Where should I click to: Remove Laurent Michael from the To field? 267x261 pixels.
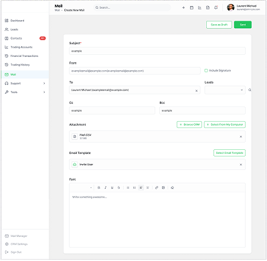(196, 91)
